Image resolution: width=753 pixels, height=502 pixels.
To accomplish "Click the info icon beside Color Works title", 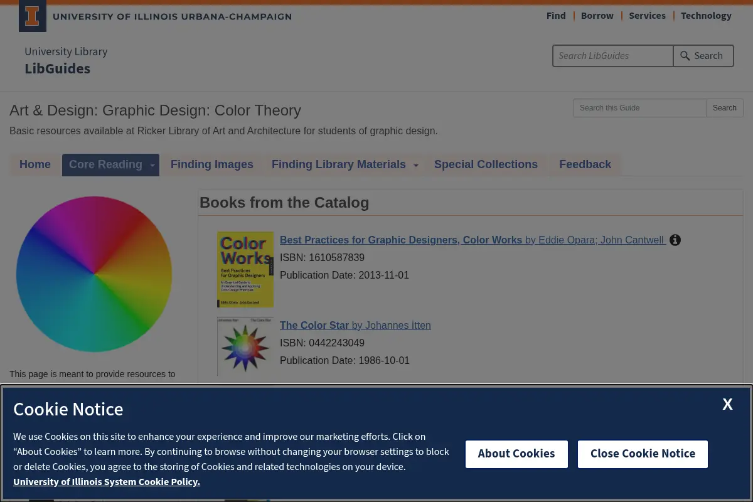I will (675, 240).
